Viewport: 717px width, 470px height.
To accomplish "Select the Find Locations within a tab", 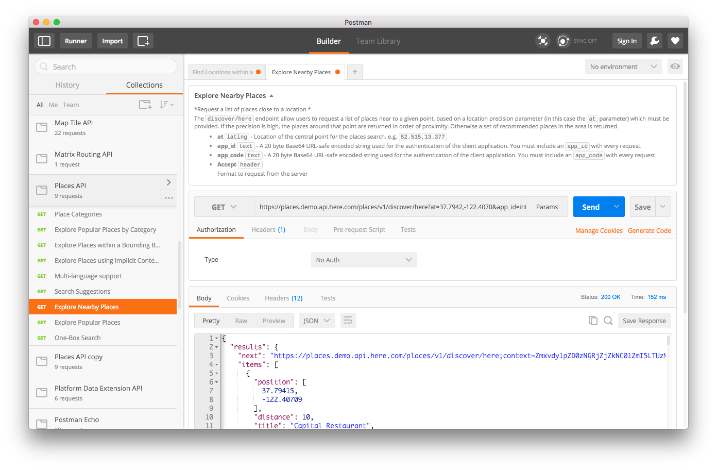I will 227,72.
